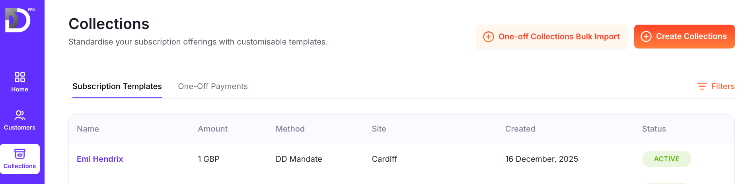Sort by Name column header

(x=88, y=129)
